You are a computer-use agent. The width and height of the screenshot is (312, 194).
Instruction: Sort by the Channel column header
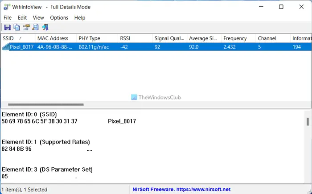pos(273,38)
